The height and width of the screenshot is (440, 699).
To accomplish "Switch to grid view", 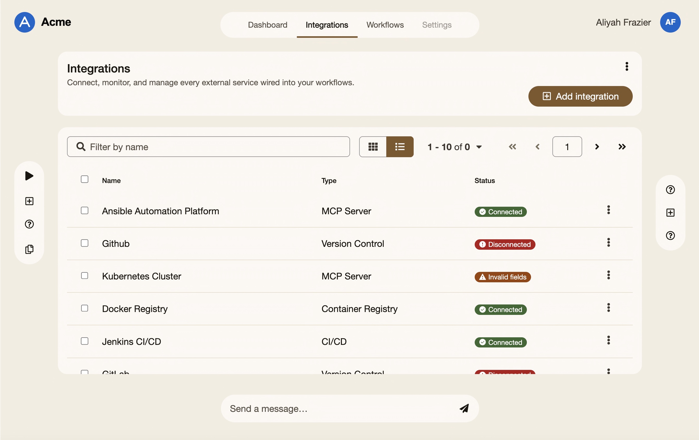I will 373,147.
